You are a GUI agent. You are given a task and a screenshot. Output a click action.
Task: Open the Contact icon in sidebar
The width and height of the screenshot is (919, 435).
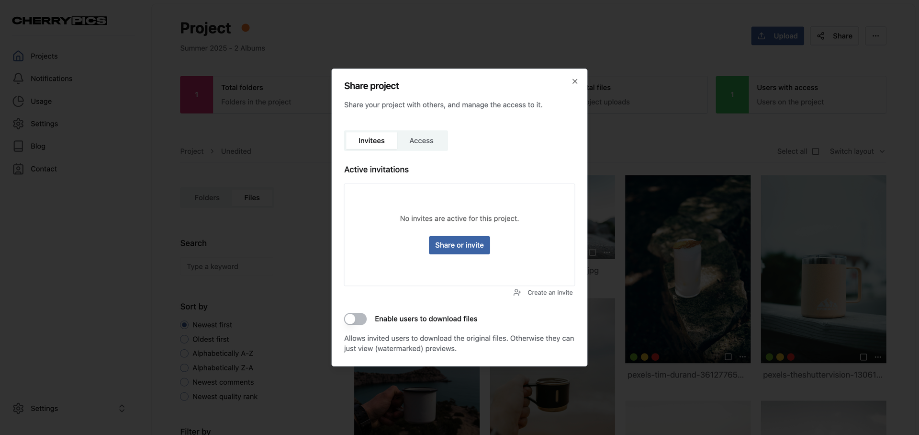tap(18, 169)
